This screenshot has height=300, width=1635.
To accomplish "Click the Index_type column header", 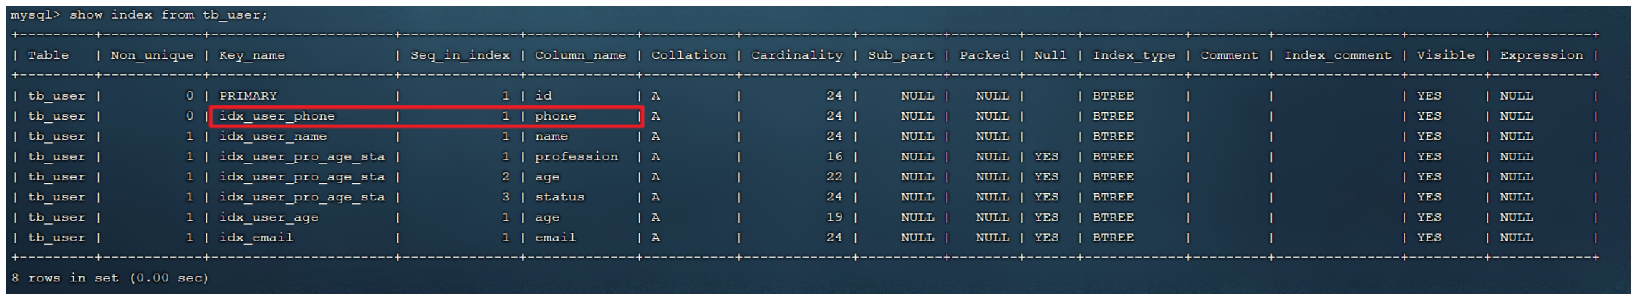I will point(1133,55).
